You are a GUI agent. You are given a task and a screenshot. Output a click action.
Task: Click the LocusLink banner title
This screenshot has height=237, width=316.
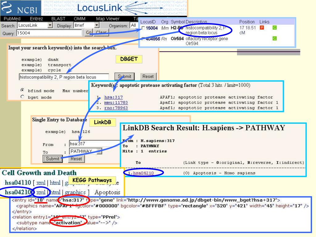click(x=100, y=8)
